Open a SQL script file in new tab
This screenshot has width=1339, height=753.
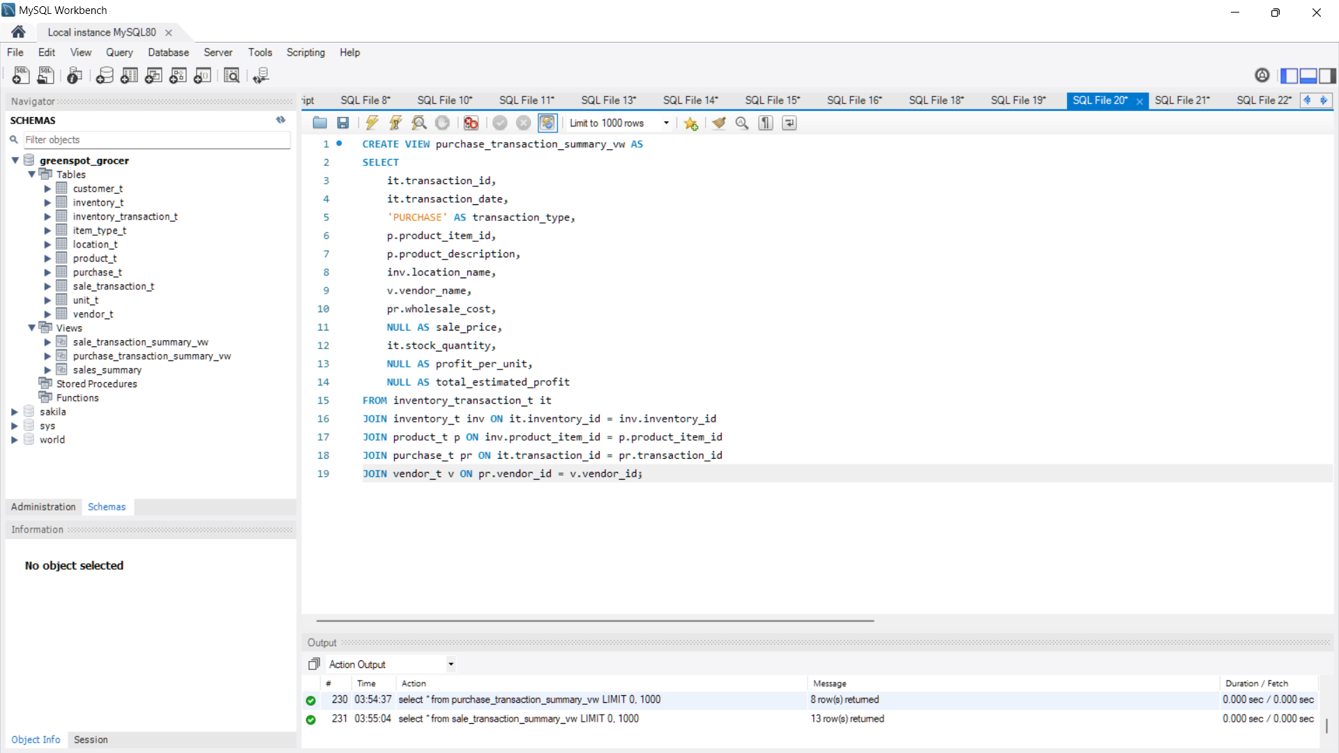pos(46,75)
